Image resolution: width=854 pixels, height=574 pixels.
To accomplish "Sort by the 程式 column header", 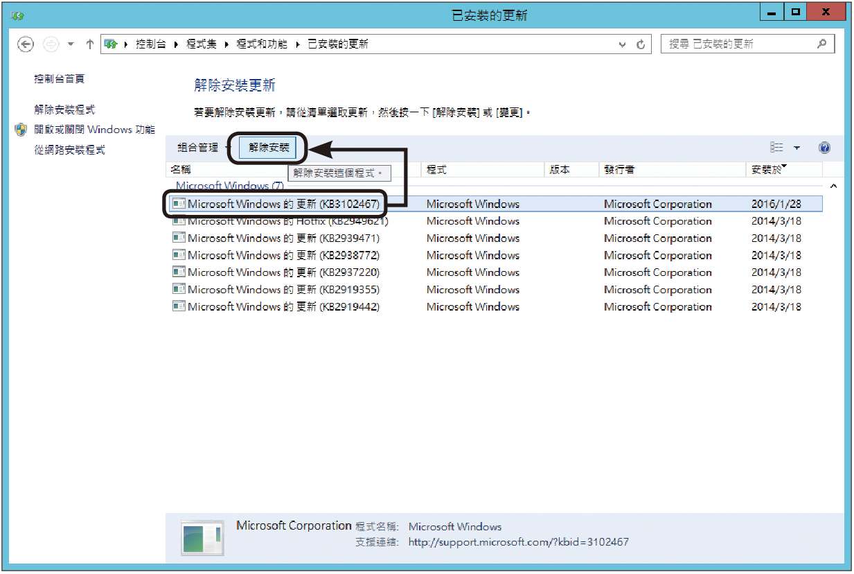I will [483, 170].
